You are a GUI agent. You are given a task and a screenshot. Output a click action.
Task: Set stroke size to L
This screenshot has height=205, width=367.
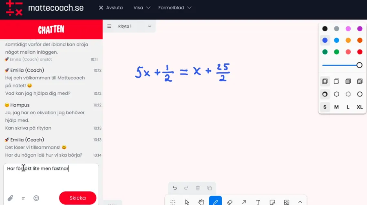click(348, 107)
